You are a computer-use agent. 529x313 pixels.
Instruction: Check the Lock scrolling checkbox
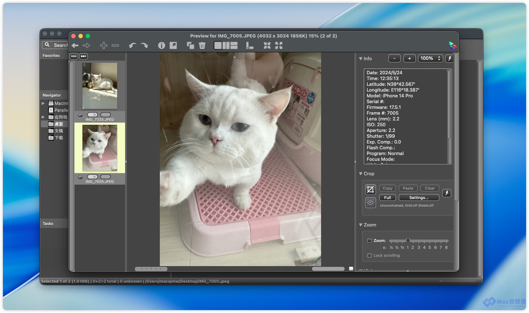[370, 256]
